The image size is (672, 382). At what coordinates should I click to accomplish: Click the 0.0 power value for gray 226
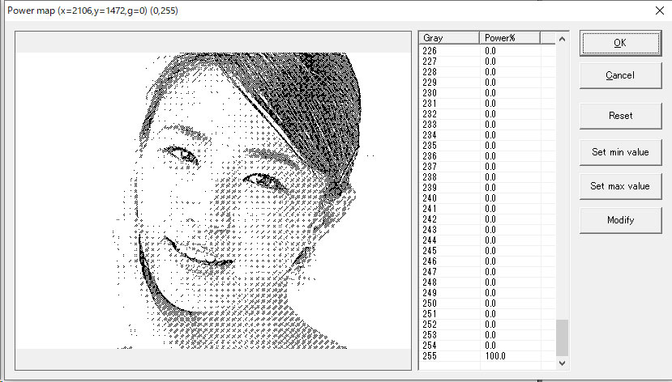click(x=490, y=51)
